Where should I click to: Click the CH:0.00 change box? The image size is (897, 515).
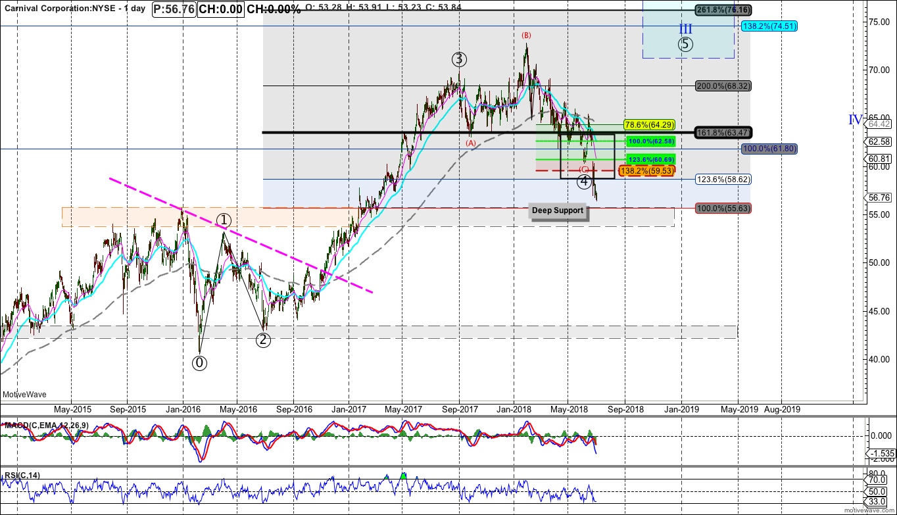[x=220, y=9]
